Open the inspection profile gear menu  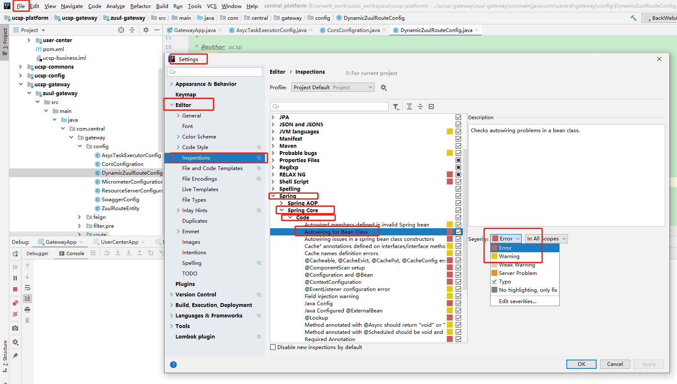tap(383, 88)
